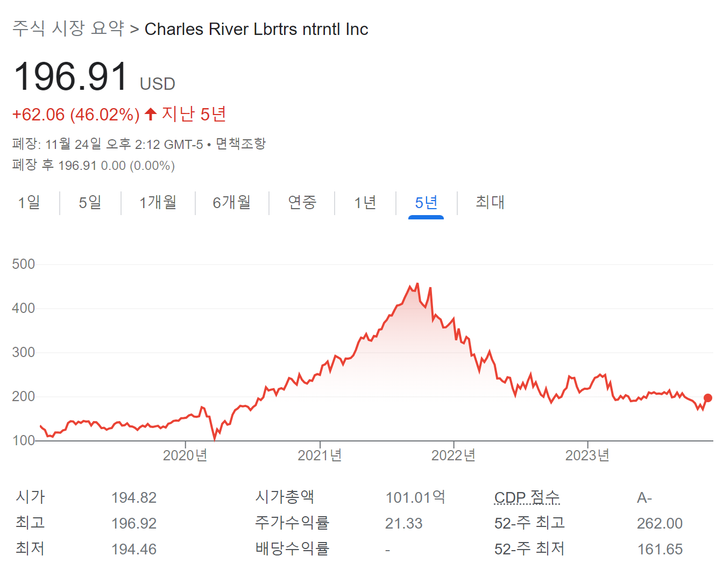Image resolution: width=723 pixels, height=563 pixels.
Task: Click the USD currency label
Action: pyautogui.click(x=158, y=84)
